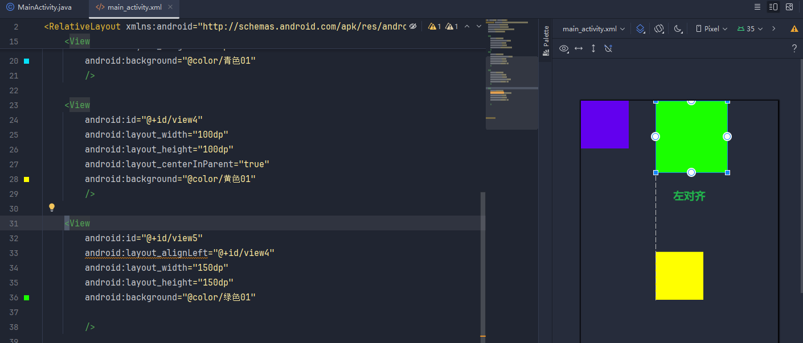The height and width of the screenshot is (343, 803).
Task: Click the layout_alignLeft attribute on line 33
Action: point(179,253)
